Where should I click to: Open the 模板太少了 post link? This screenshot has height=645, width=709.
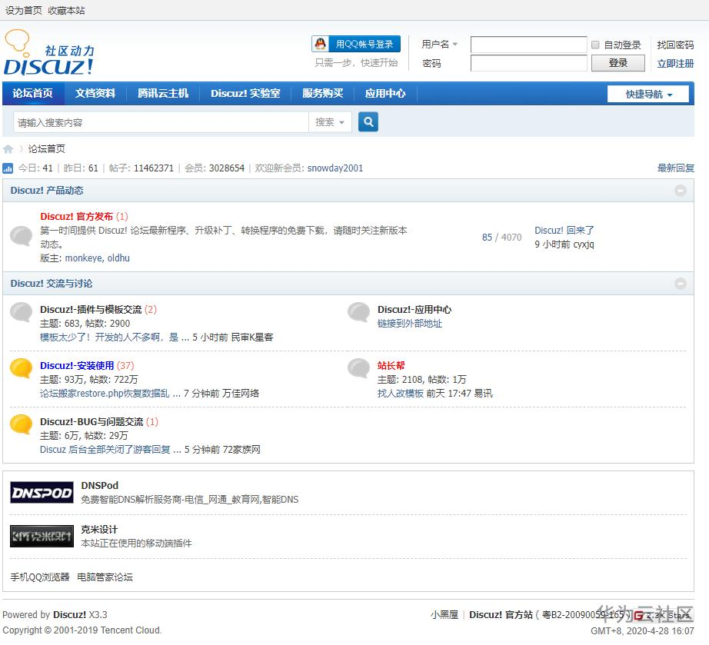115,337
